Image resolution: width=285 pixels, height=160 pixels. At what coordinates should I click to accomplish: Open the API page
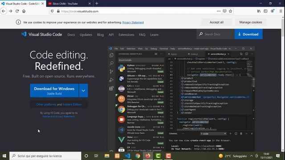point(111,35)
